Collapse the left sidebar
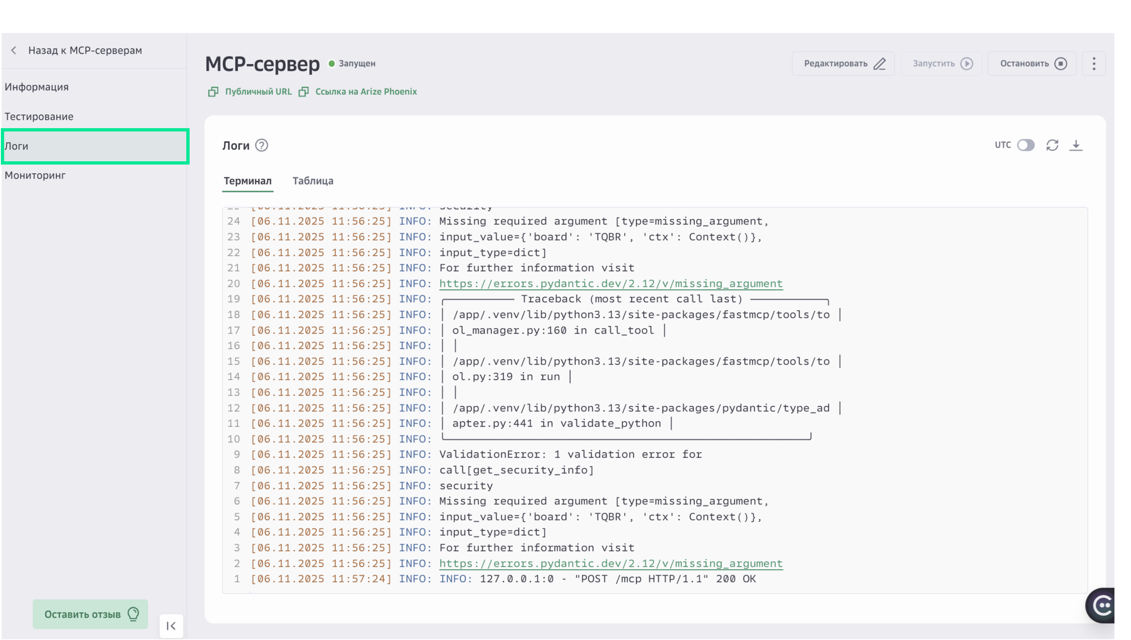 [171, 626]
